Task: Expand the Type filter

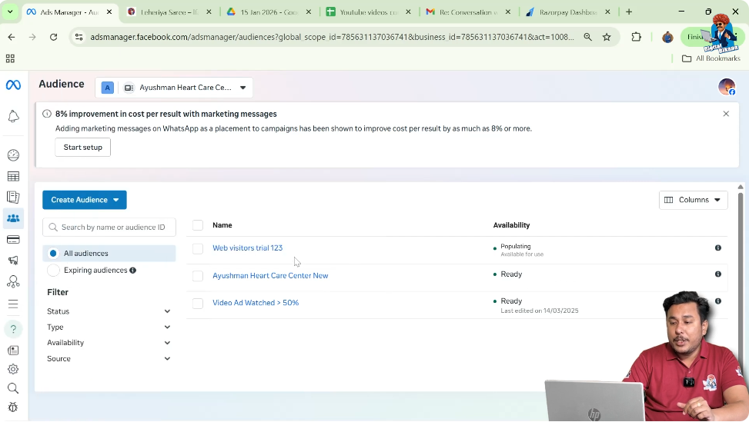Action: [x=109, y=327]
